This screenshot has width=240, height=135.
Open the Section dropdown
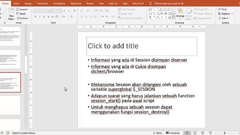23,18
